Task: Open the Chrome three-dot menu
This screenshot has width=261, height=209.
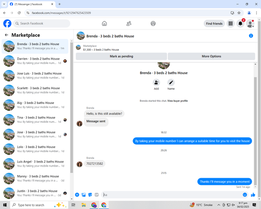Action: (256, 13)
